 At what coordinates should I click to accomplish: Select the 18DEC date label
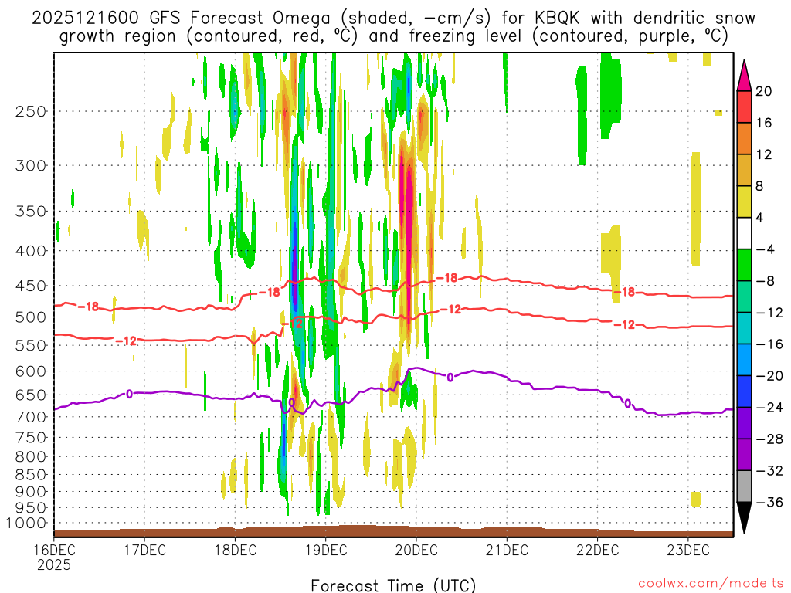coord(235,550)
